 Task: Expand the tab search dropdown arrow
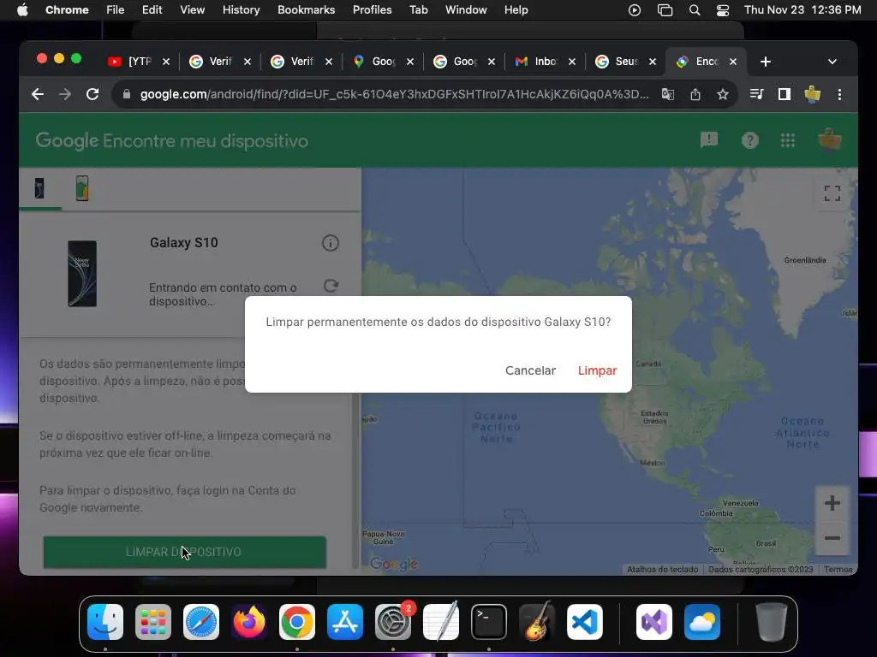coord(832,62)
